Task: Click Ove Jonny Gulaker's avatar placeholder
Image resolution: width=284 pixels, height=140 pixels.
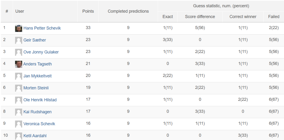Action: (x=19, y=52)
